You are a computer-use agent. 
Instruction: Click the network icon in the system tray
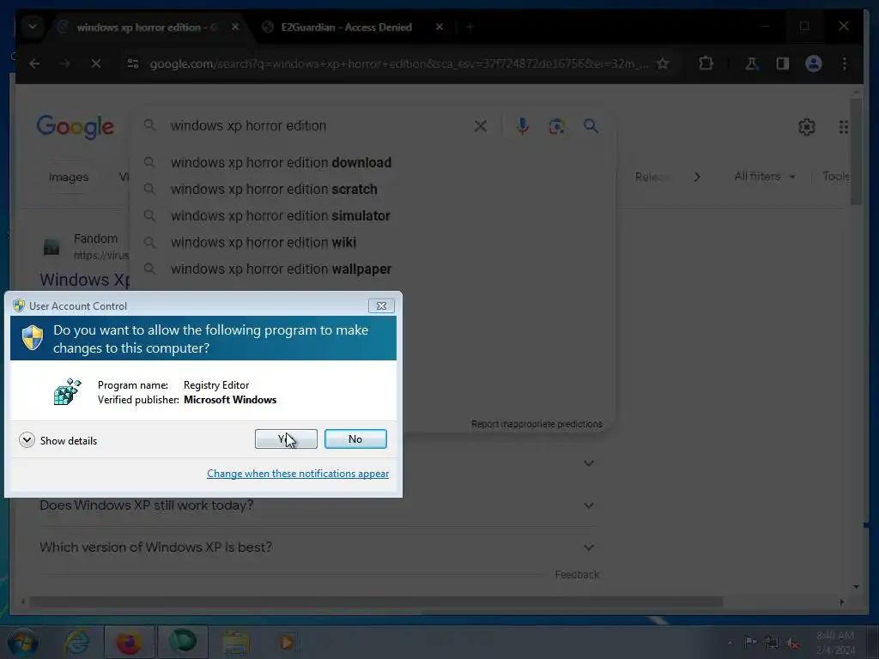pyautogui.click(x=771, y=643)
